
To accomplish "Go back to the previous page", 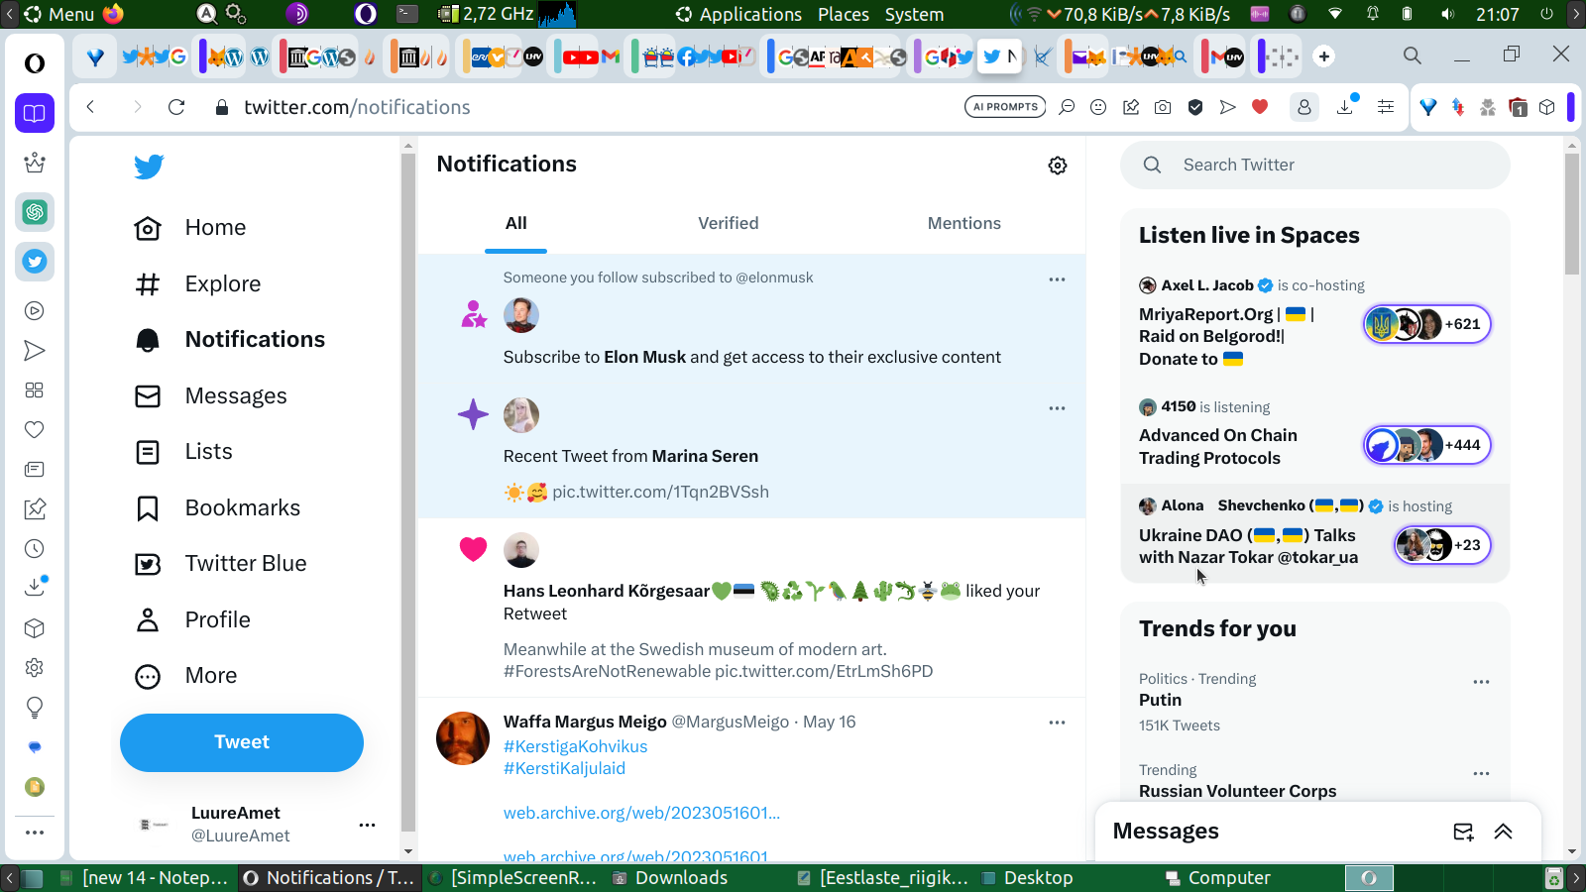I will click(90, 107).
